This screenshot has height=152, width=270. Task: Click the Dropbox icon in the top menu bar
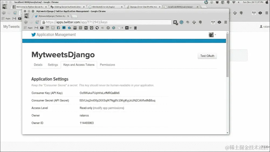[x=217, y=2]
